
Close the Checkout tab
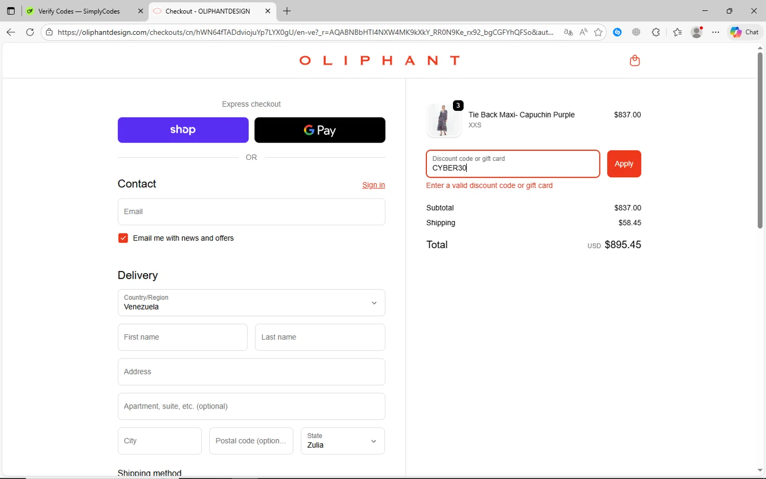pos(268,11)
